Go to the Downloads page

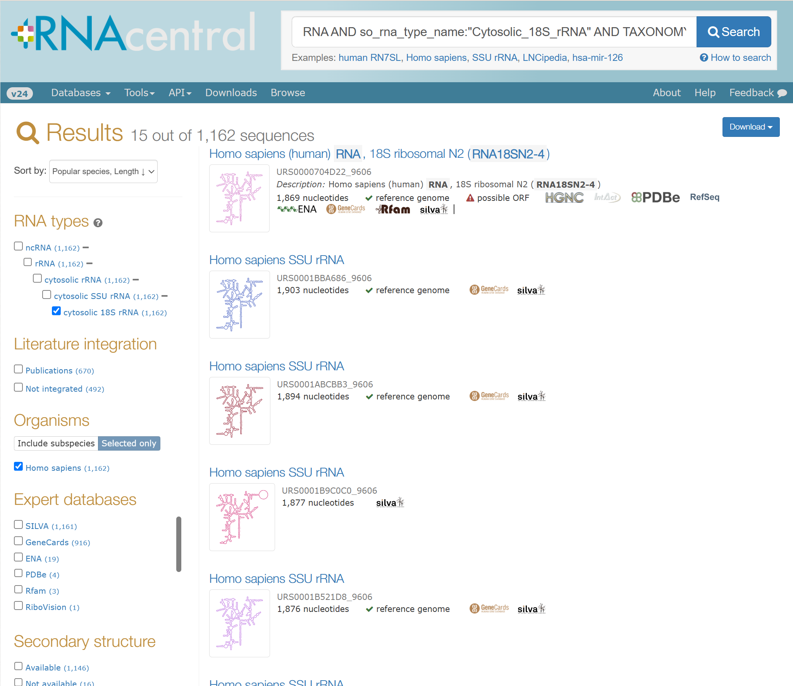[x=231, y=93]
